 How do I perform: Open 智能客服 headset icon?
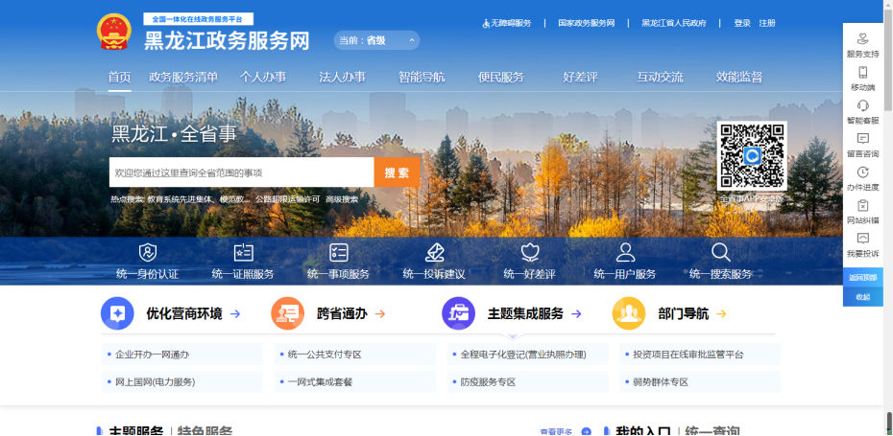click(x=863, y=105)
